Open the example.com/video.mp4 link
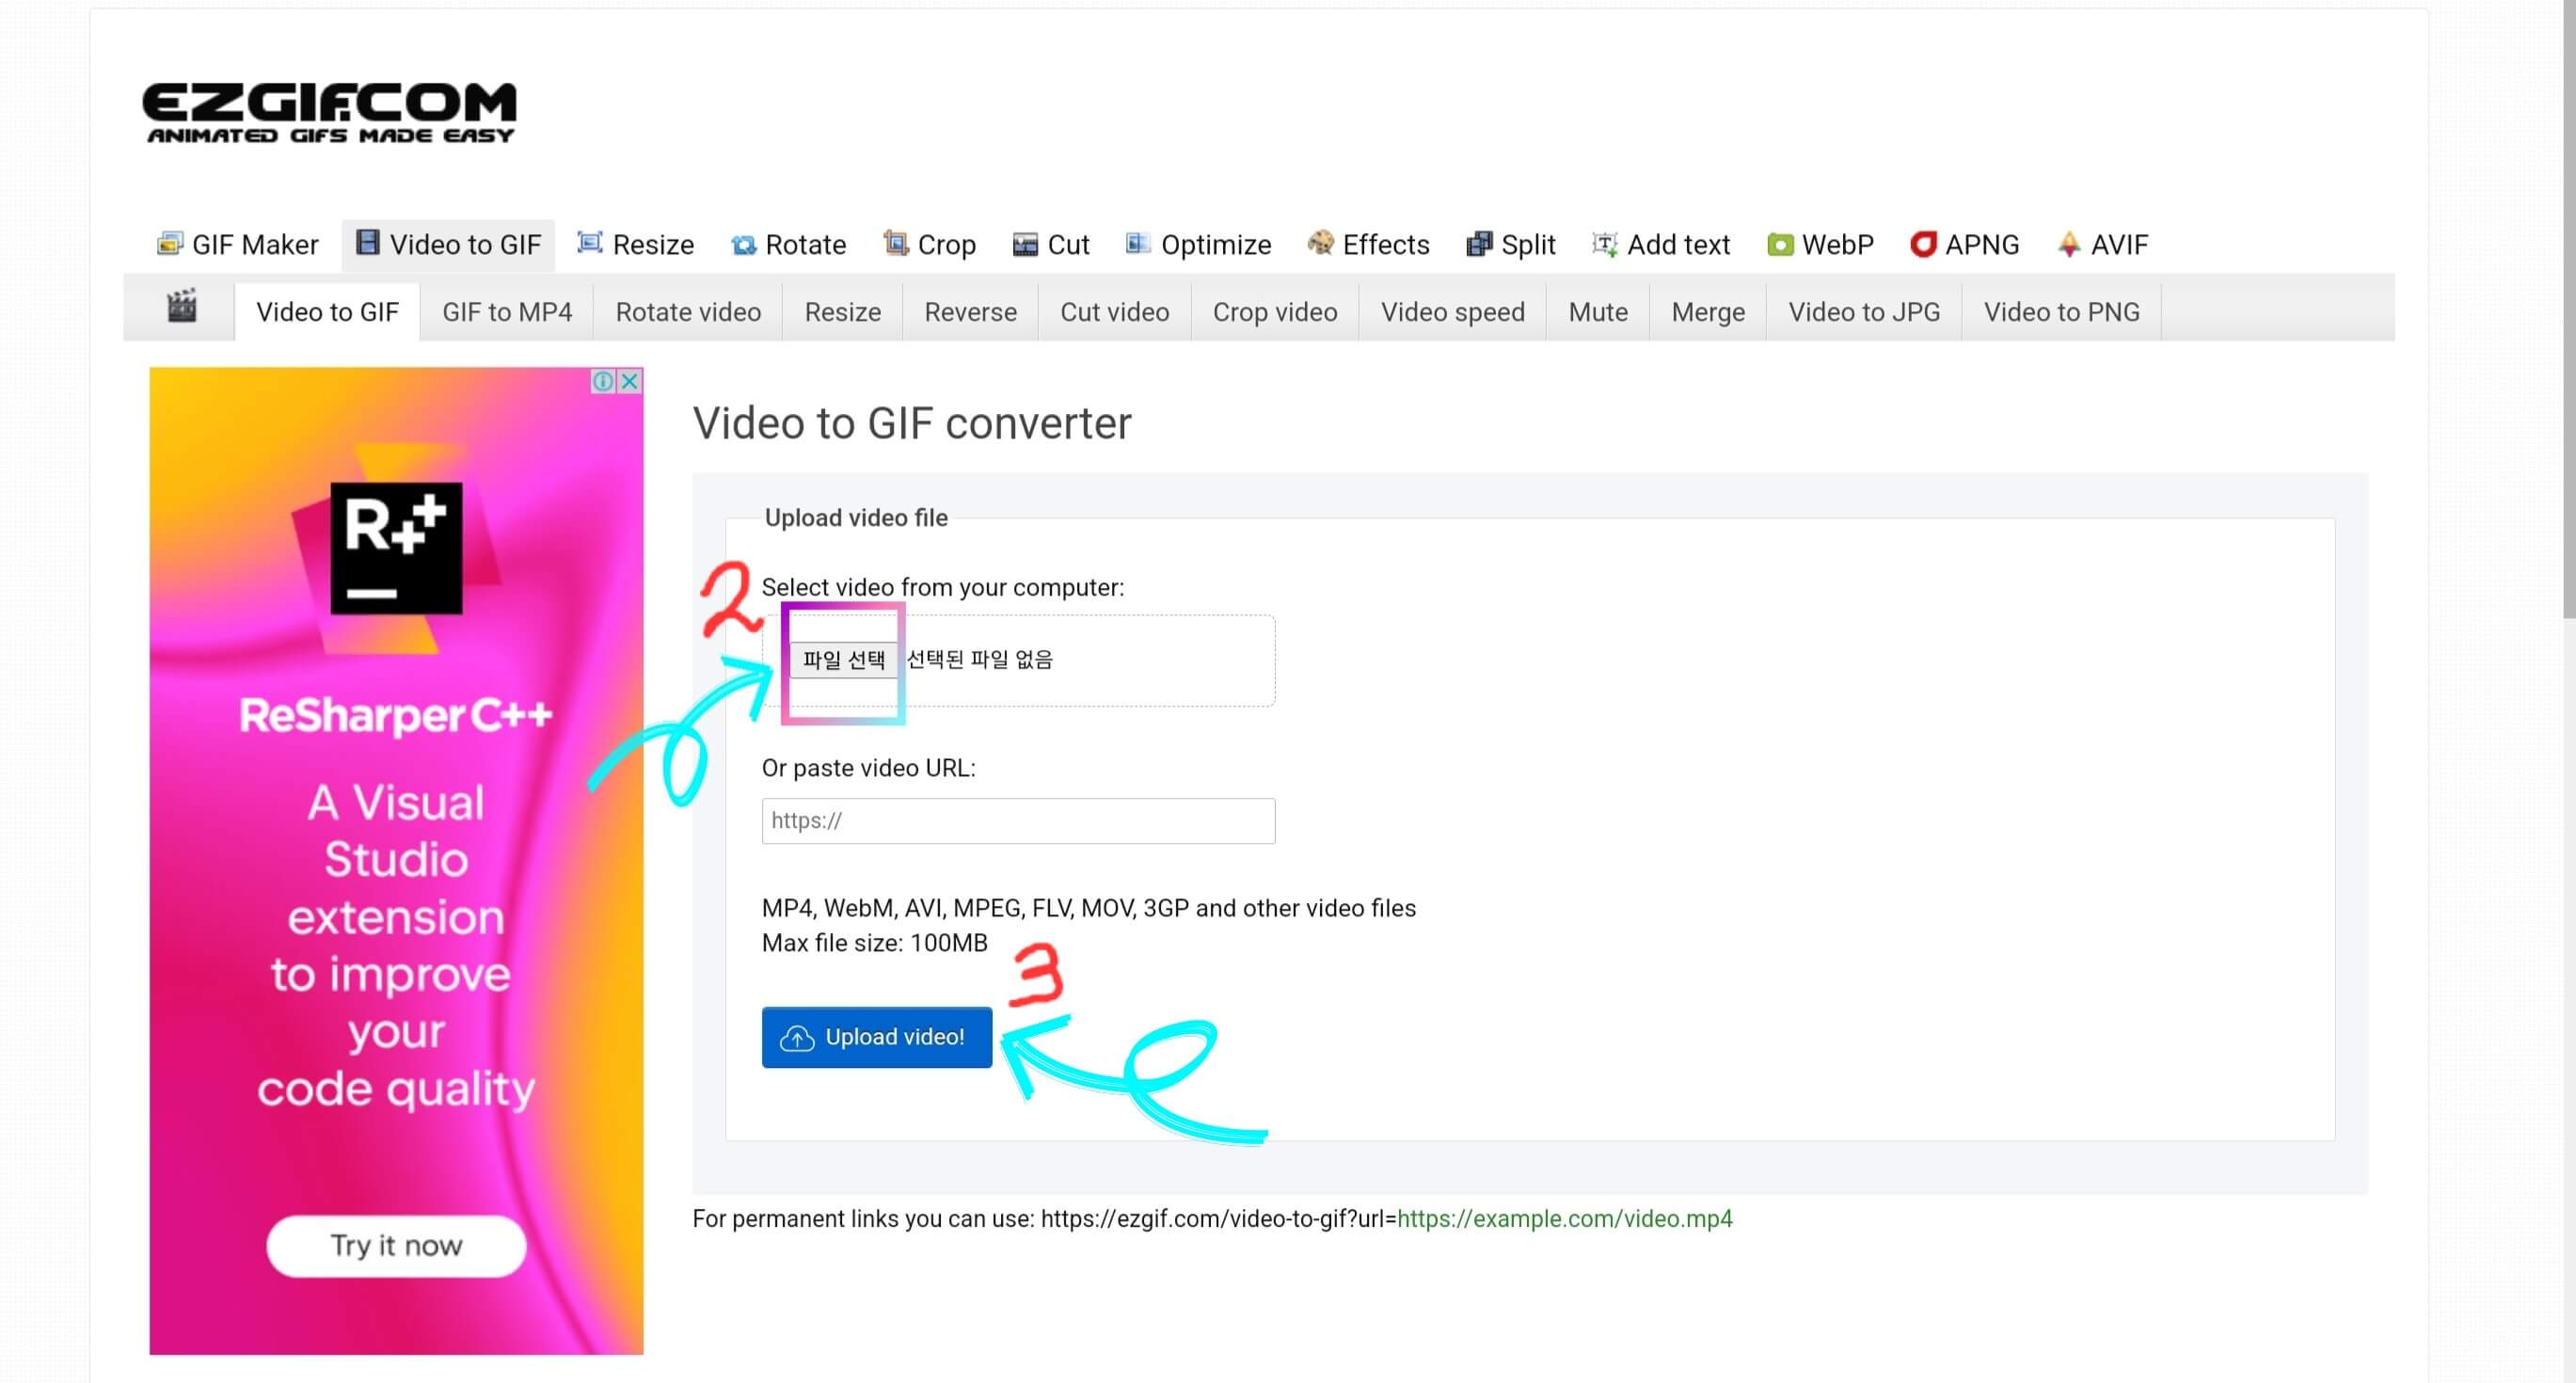The height and width of the screenshot is (1383, 2576). (x=1564, y=1218)
